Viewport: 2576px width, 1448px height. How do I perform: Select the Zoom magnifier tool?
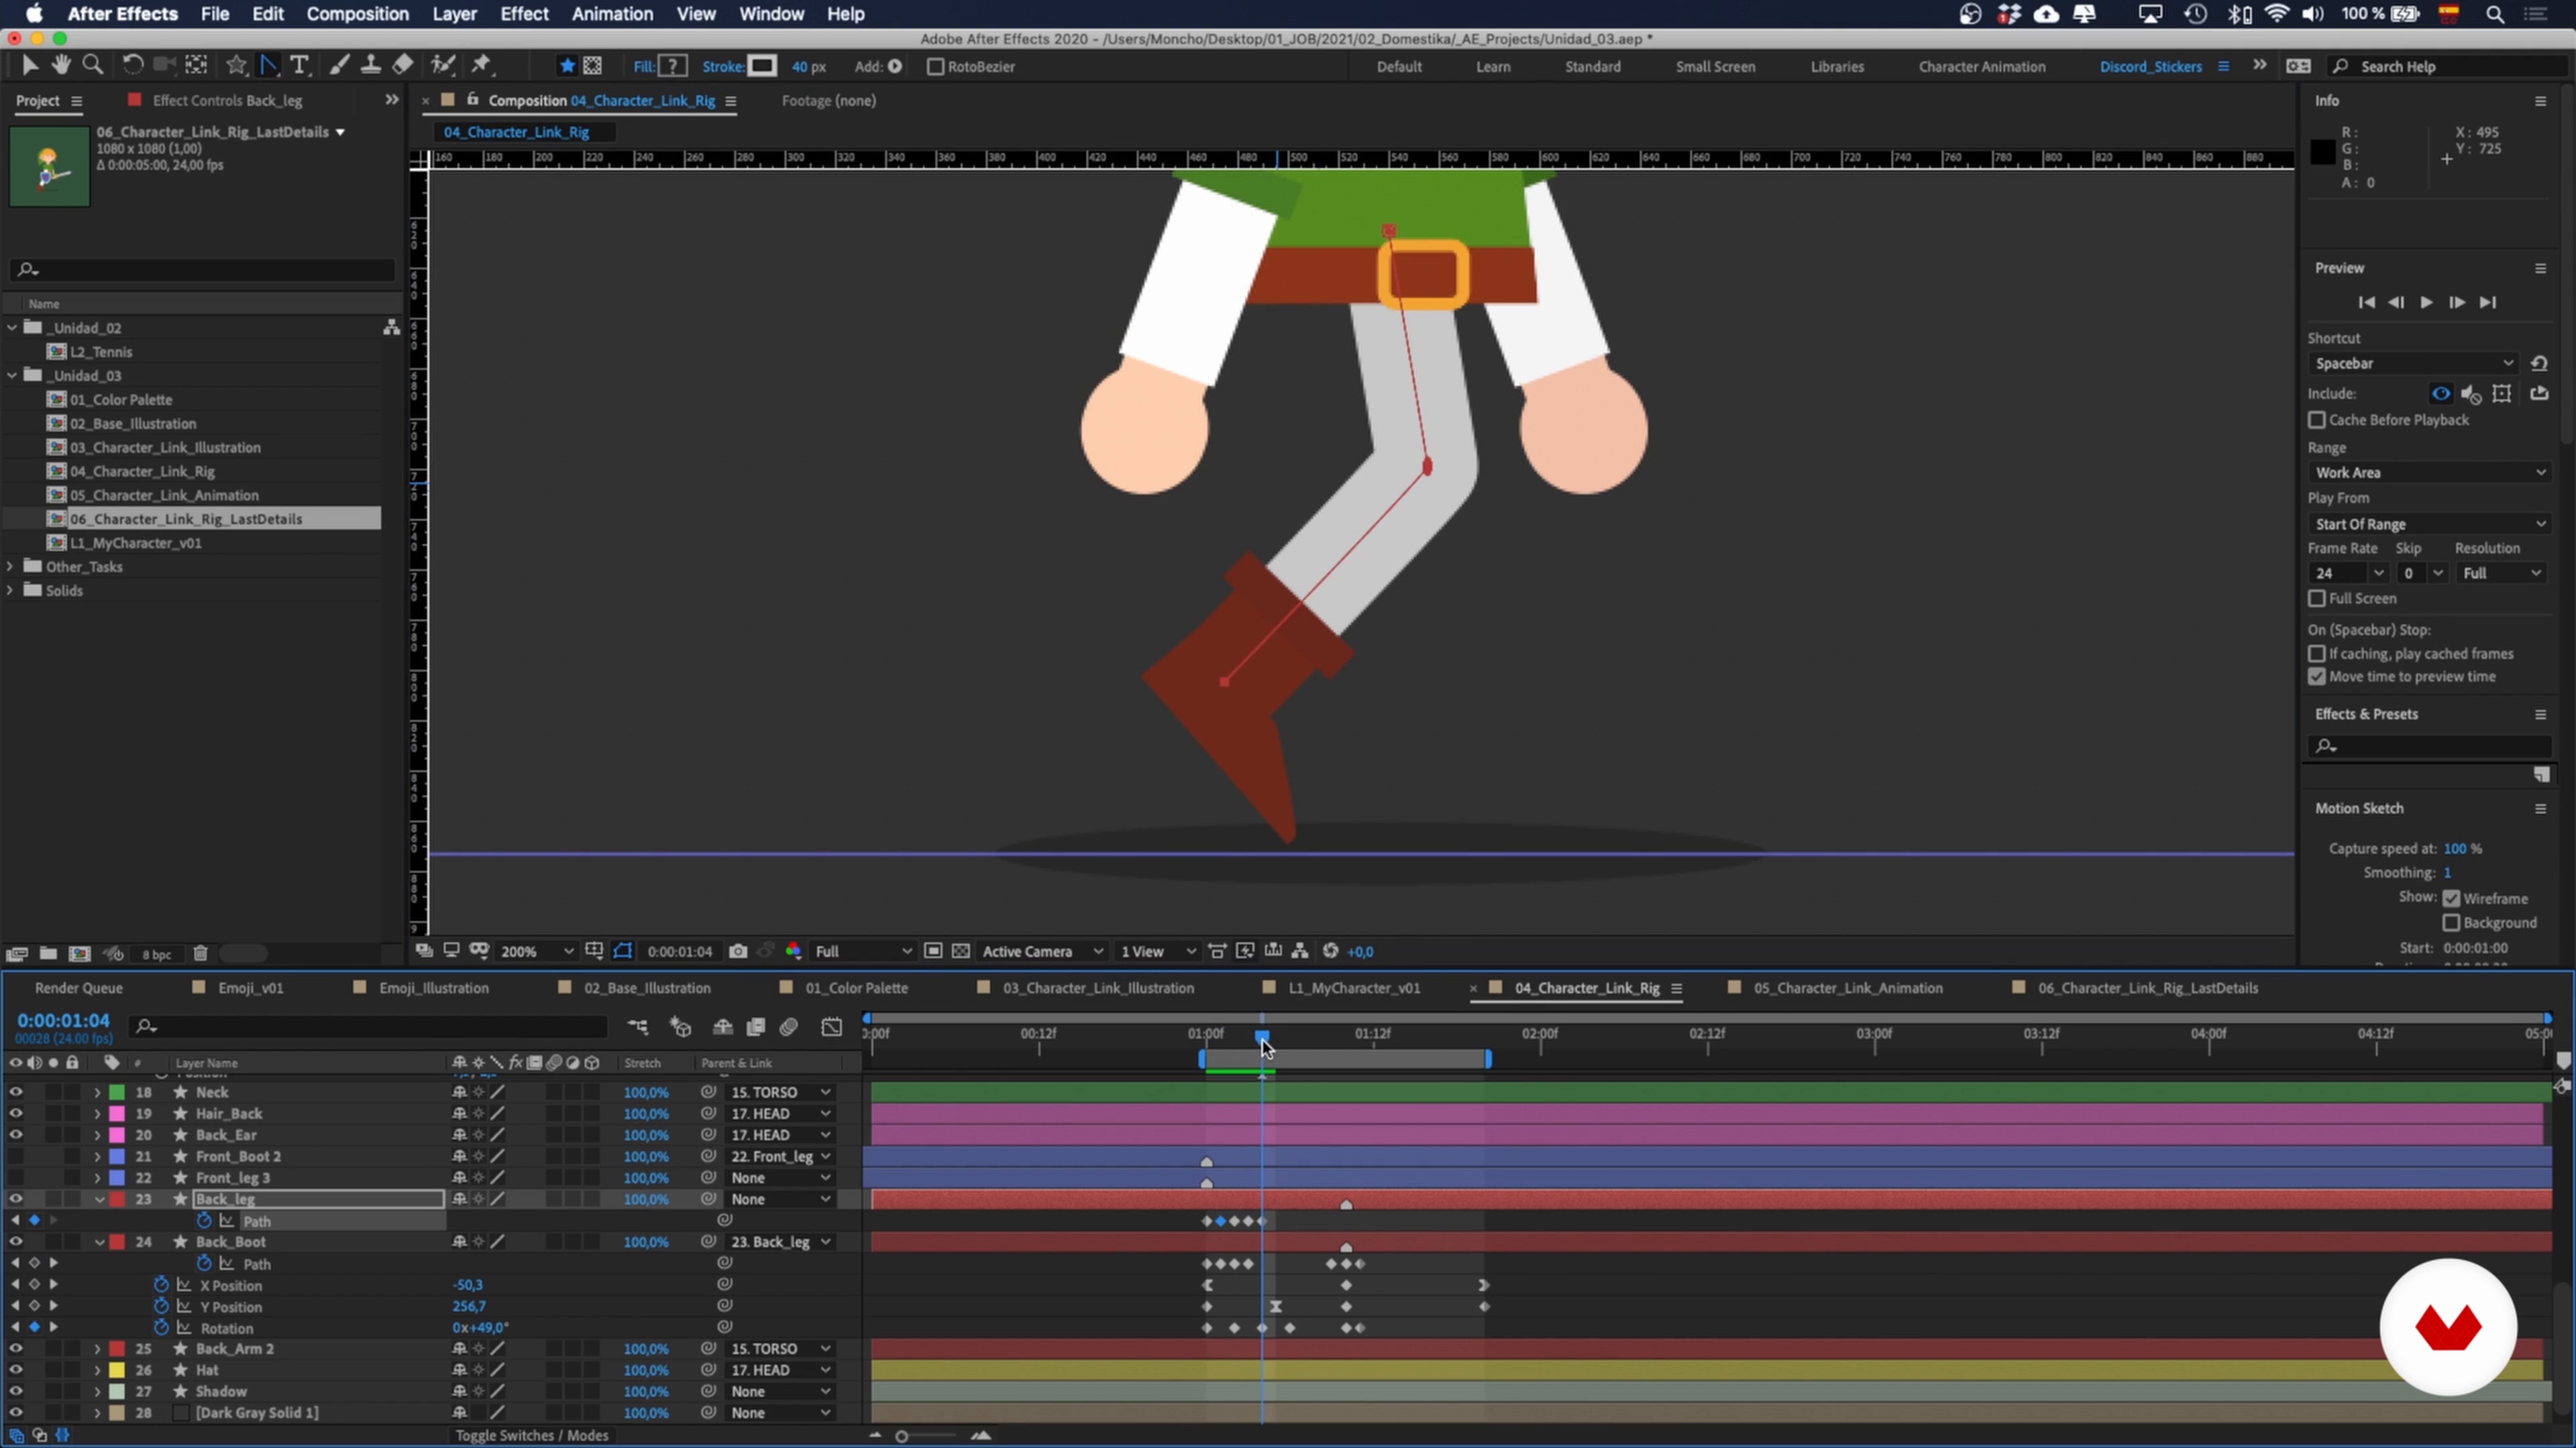pos(93,66)
